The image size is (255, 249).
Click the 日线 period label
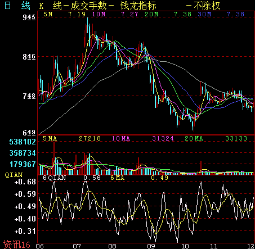[x=17, y=5]
